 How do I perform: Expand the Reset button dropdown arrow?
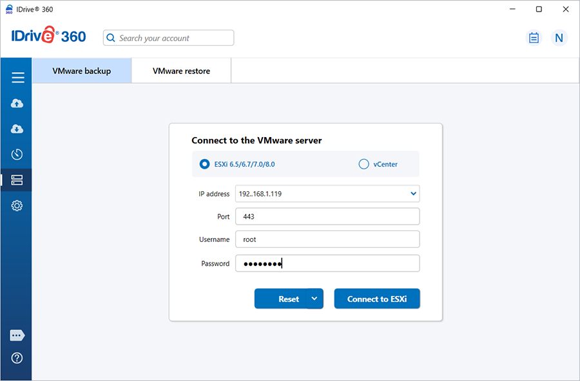pyautogui.click(x=314, y=299)
